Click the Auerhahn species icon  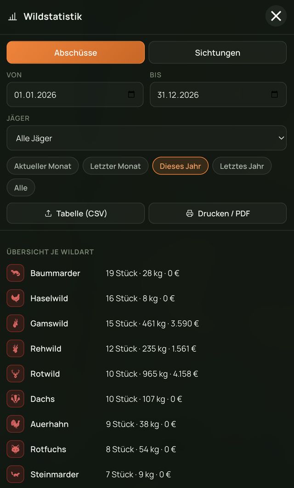[15, 424]
